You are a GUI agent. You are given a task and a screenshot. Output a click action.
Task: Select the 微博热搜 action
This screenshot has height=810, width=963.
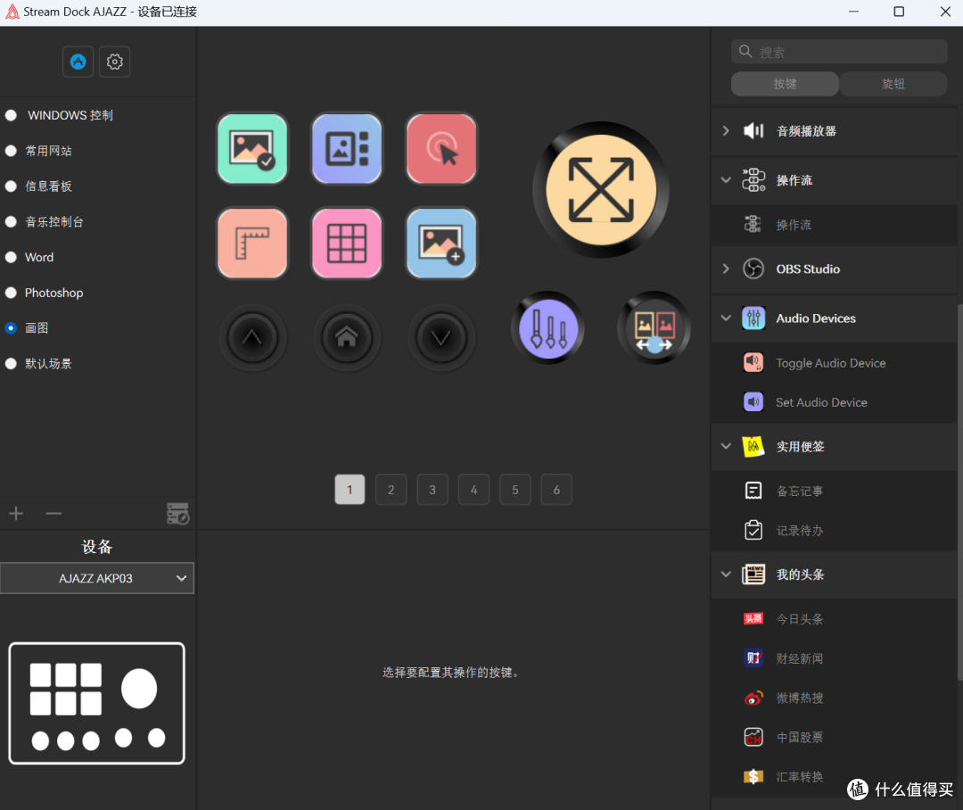pos(834,698)
